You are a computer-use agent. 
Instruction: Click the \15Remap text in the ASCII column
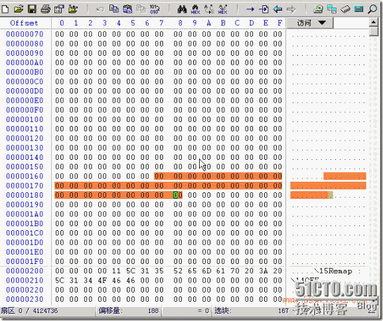point(333,271)
